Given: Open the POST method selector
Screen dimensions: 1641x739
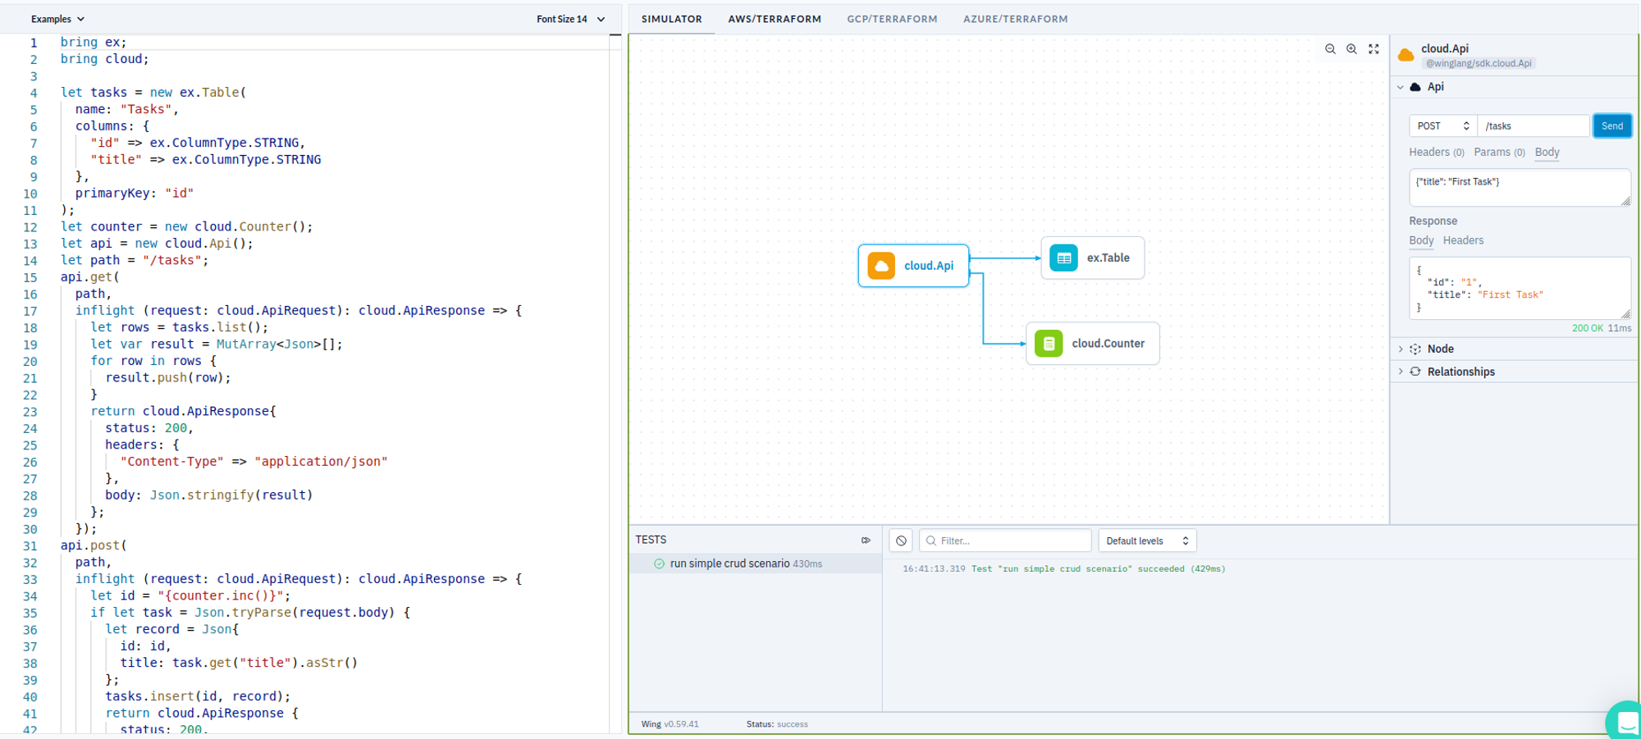Looking at the screenshot, I should (x=1442, y=126).
